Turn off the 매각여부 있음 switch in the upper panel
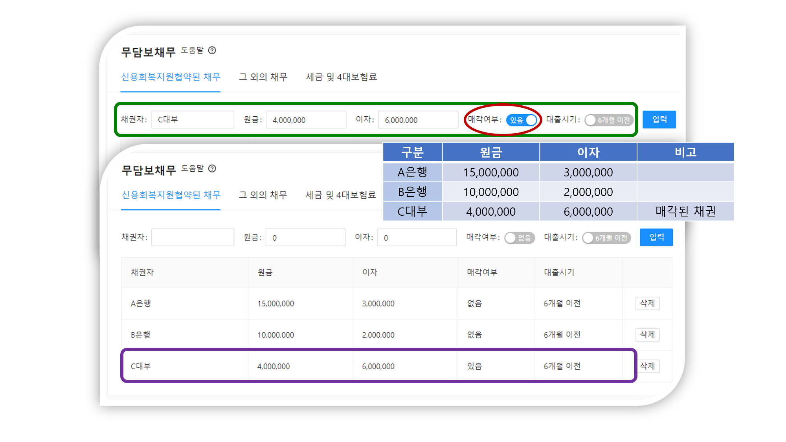The height and width of the screenshot is (442, 786). 522,120
